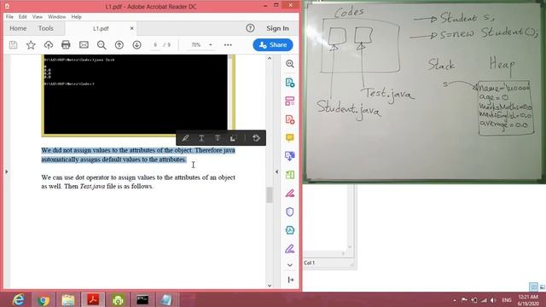Screen dimensions: 546x307
Task: Choose strikethrough text in popup toolbar
Action: point(218,138)
